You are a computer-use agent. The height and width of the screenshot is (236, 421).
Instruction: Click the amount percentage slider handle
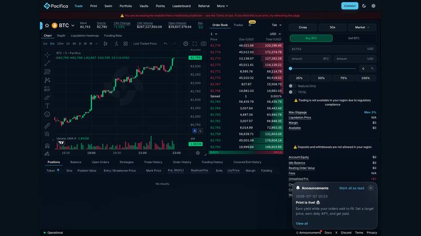(290, 69)
